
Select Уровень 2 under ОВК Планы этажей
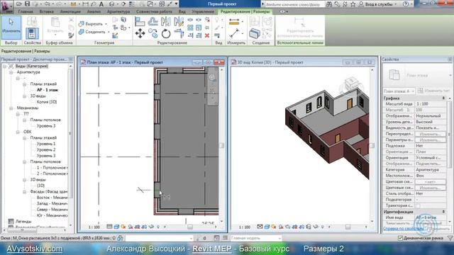46,149
